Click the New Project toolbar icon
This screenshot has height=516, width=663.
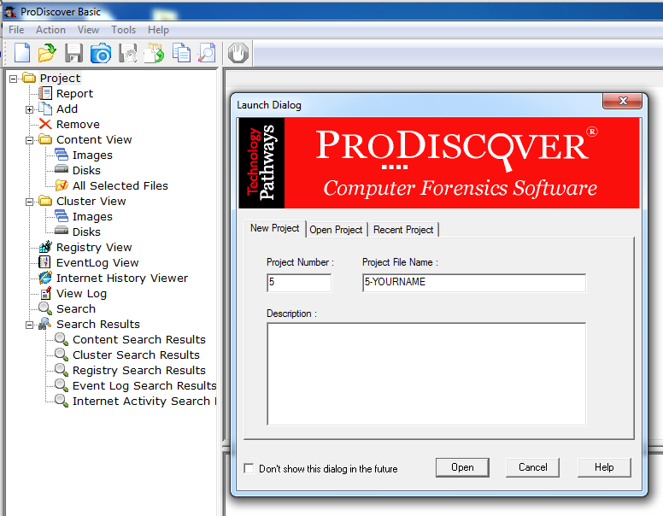point(22,53)
